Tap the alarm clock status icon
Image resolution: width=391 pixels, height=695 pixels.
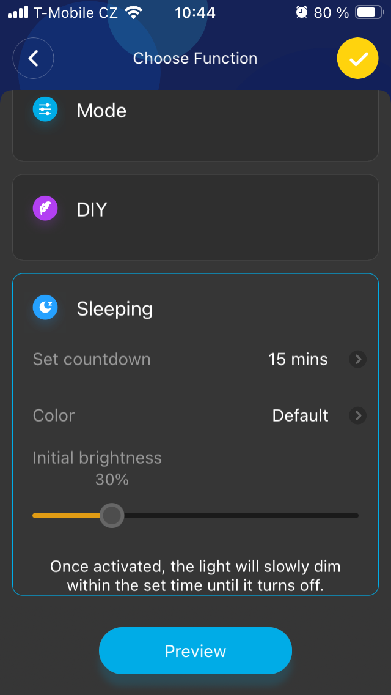301,12
